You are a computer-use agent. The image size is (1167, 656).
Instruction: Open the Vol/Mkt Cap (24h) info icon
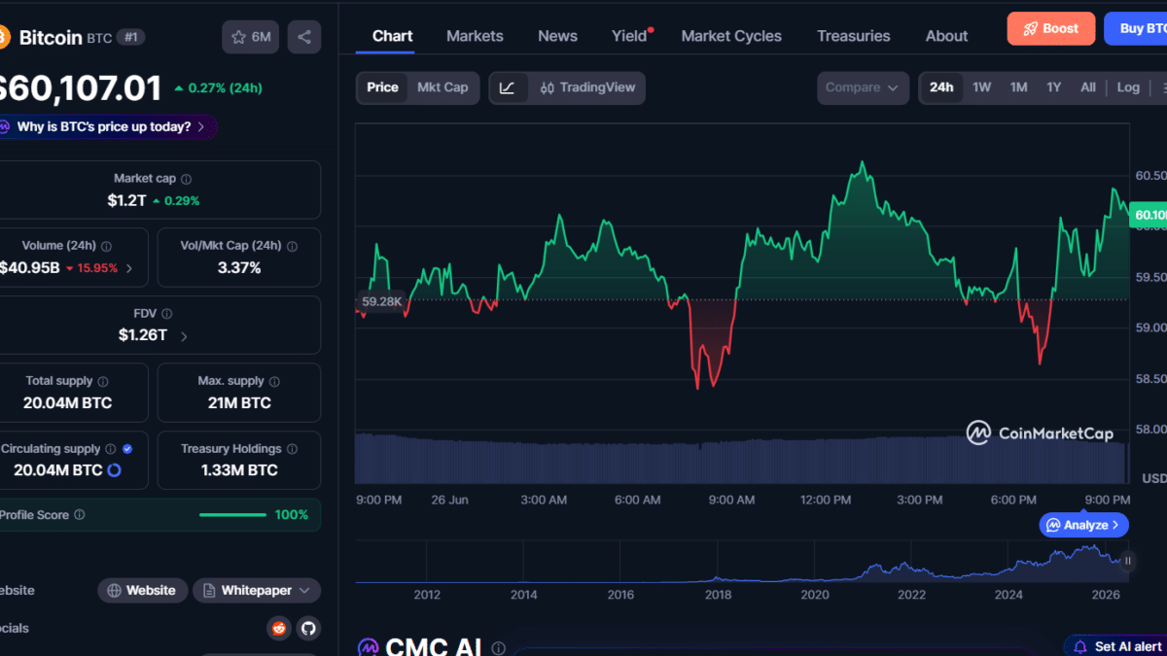tap(292, 247)
